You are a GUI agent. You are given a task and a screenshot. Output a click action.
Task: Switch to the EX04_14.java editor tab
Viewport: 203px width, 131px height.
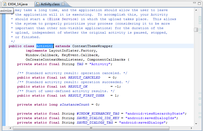pyautogui.click(x=17, y=4)
